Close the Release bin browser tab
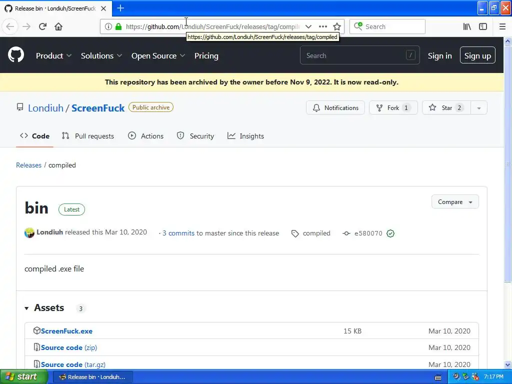This screenshot has width=512, height=384. [x=103, y=8]
